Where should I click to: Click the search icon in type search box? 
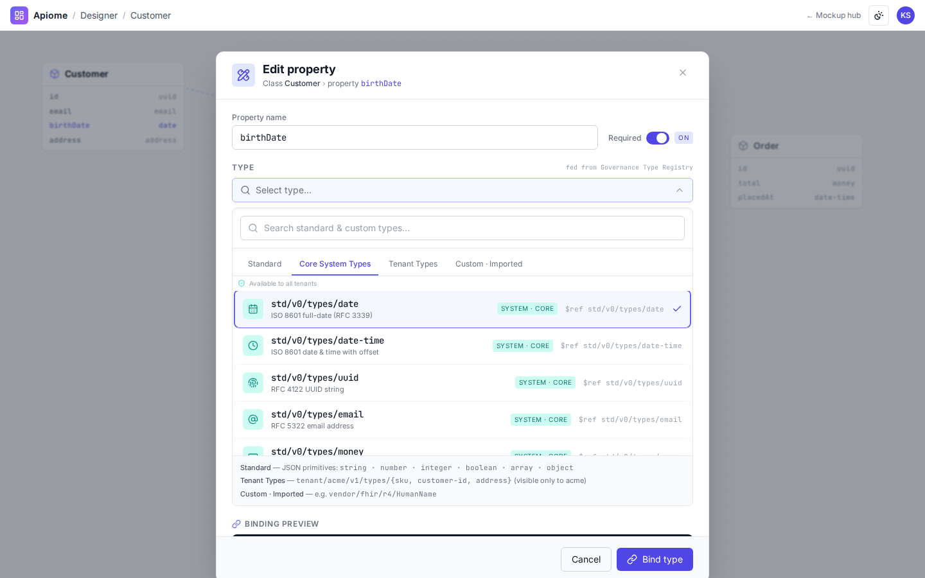pyautogui.click(x=253, y=228)
